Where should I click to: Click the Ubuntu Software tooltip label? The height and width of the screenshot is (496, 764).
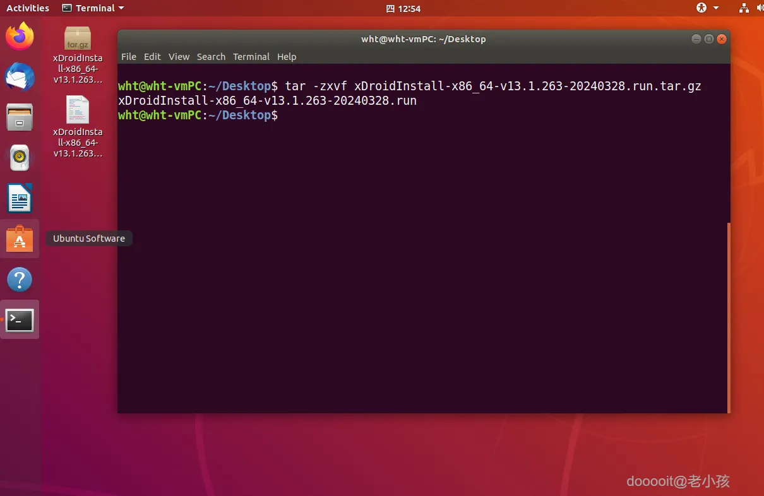click(89, 239)
